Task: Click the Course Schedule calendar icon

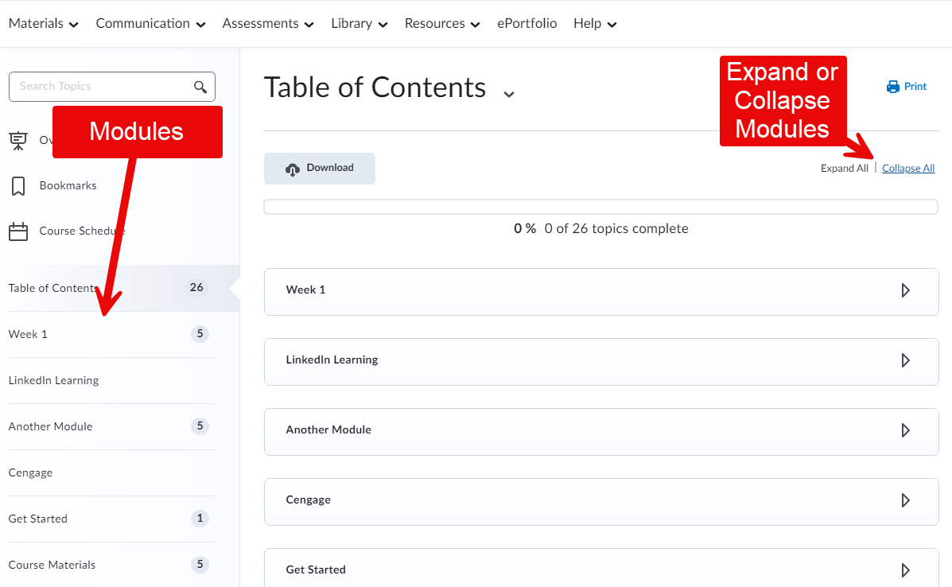Action: pyautogui.click(x=17, y=231)
